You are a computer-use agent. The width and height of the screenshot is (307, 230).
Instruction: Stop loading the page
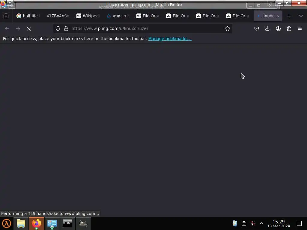[x=29, y=28]
